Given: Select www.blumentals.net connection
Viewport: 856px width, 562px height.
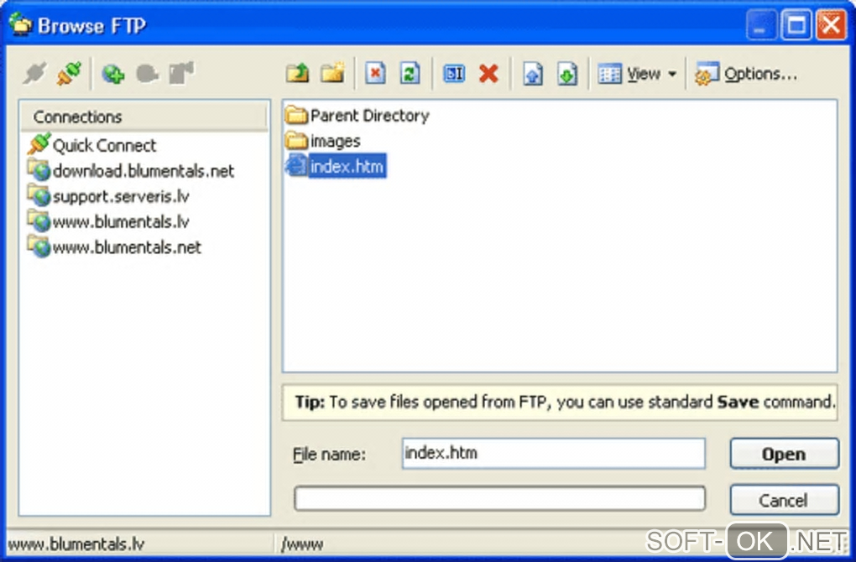Looking at the screenshot, I should pyautogui.click(x=115, y=247).
